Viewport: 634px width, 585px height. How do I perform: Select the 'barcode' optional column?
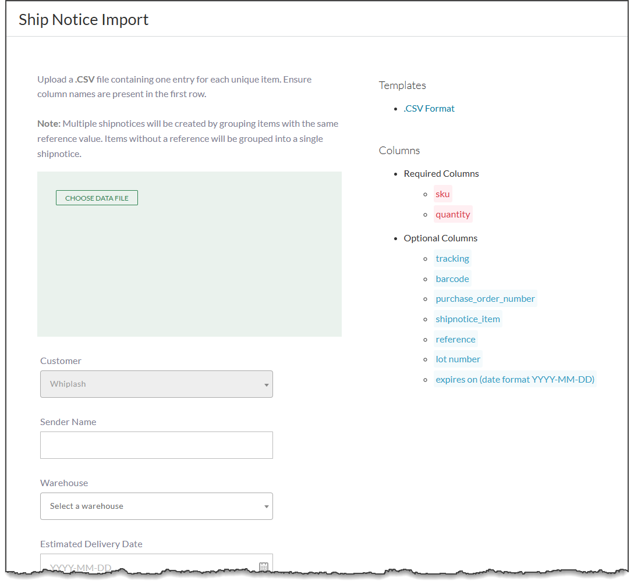tap(452, 279)
